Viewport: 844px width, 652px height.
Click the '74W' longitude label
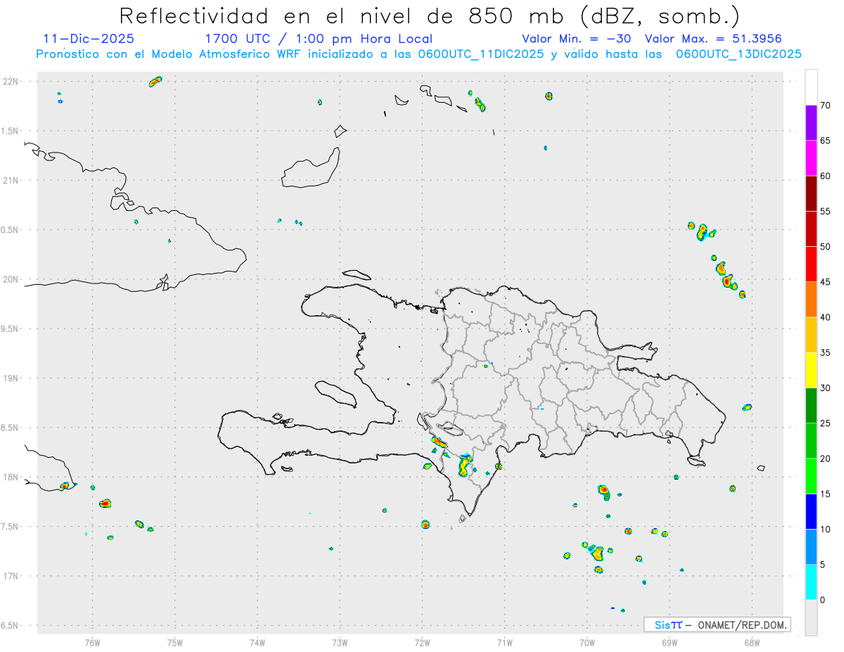tap(257, 642)
